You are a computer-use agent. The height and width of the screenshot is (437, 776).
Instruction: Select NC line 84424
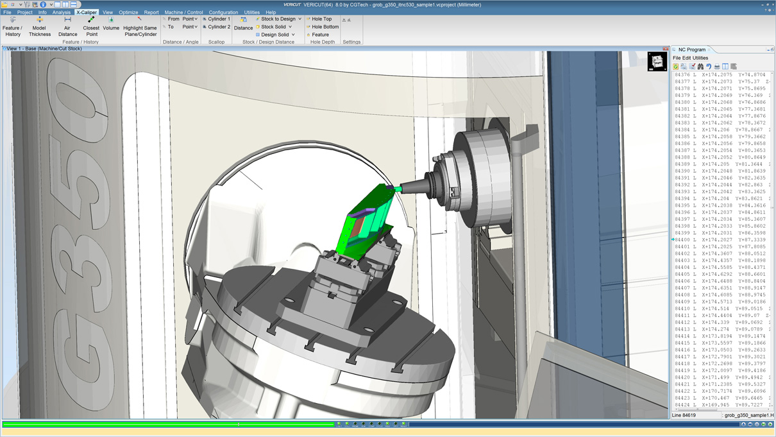(721, 405)
